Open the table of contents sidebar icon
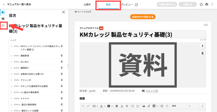The height and width of the screenshot is (112, 217). point(3,12)
